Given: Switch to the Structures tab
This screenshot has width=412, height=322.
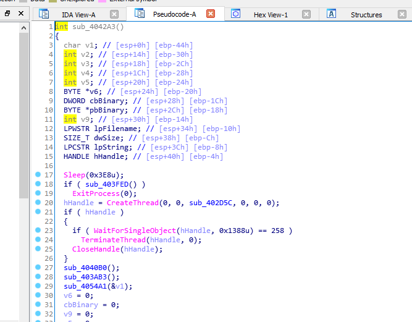Looking at the screenshot, I should tap(366, 15).
